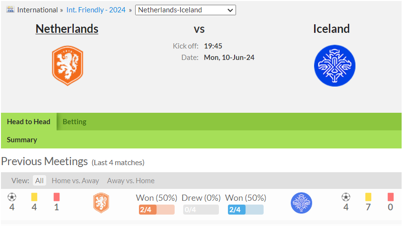Click the Netherlands goals football icon
The image size is (404, 226).
click(x=12, y=197)
